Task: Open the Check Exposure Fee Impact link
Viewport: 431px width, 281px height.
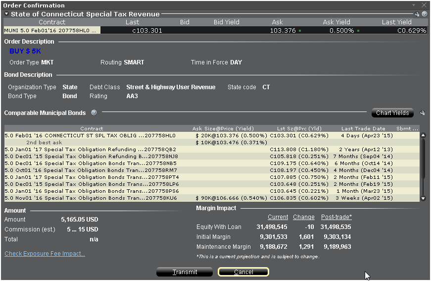Action: tap(45, 254)
